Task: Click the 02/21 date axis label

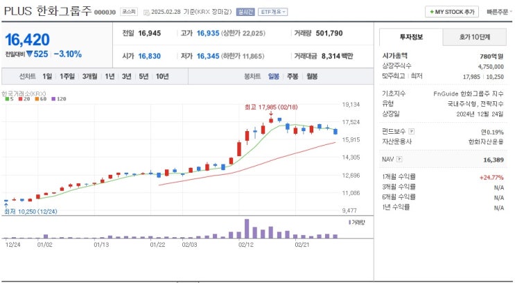Action: coord(302,245)
